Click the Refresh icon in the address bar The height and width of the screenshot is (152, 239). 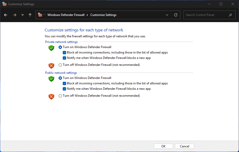coord(176,15)
